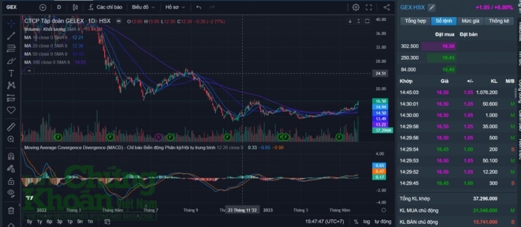Collapse the main chart pane
521x227 pixels.
click(359, 21)
